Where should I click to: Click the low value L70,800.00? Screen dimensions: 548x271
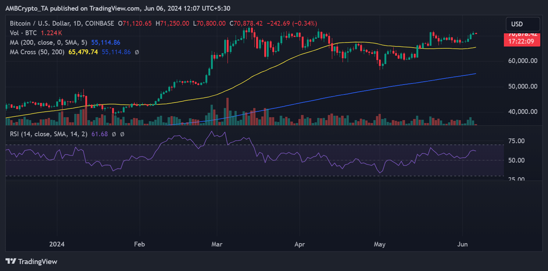(x=209, y=23)
